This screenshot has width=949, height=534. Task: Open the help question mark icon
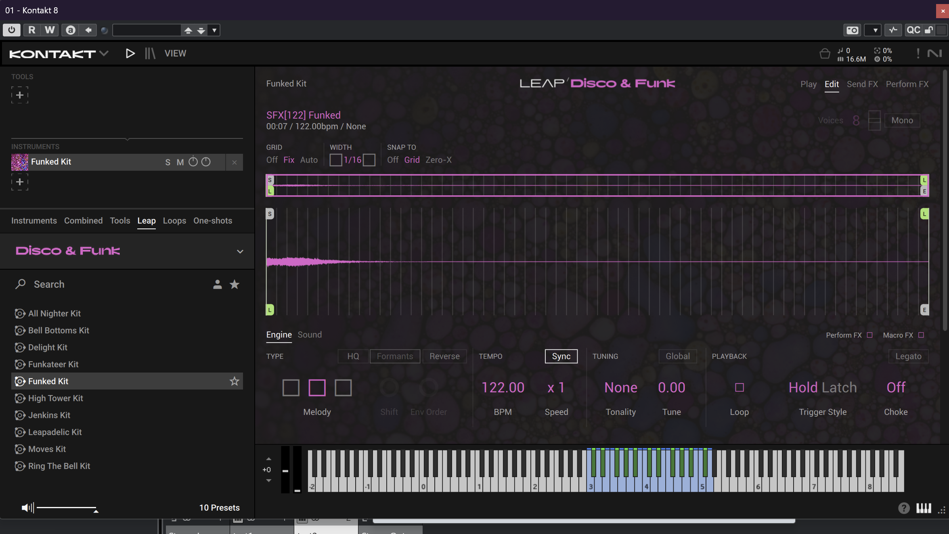(904, 508)
